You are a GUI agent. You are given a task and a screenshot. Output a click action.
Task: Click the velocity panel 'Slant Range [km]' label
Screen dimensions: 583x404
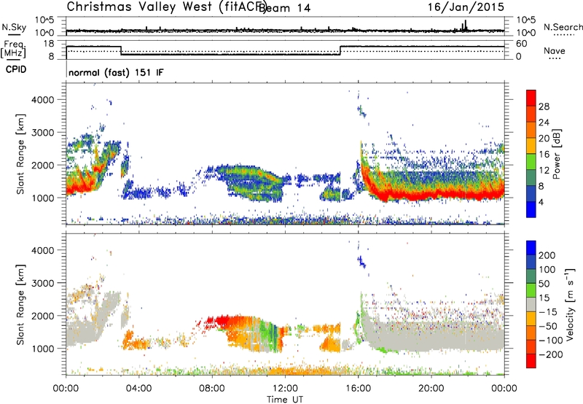pyautogui.click(x=20, y=304)
